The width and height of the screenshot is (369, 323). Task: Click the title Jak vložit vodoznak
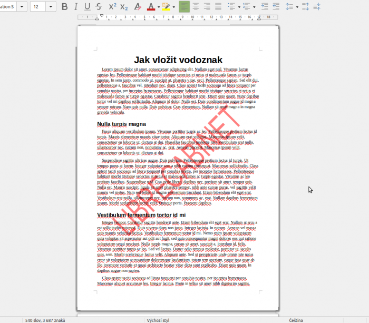178,60
